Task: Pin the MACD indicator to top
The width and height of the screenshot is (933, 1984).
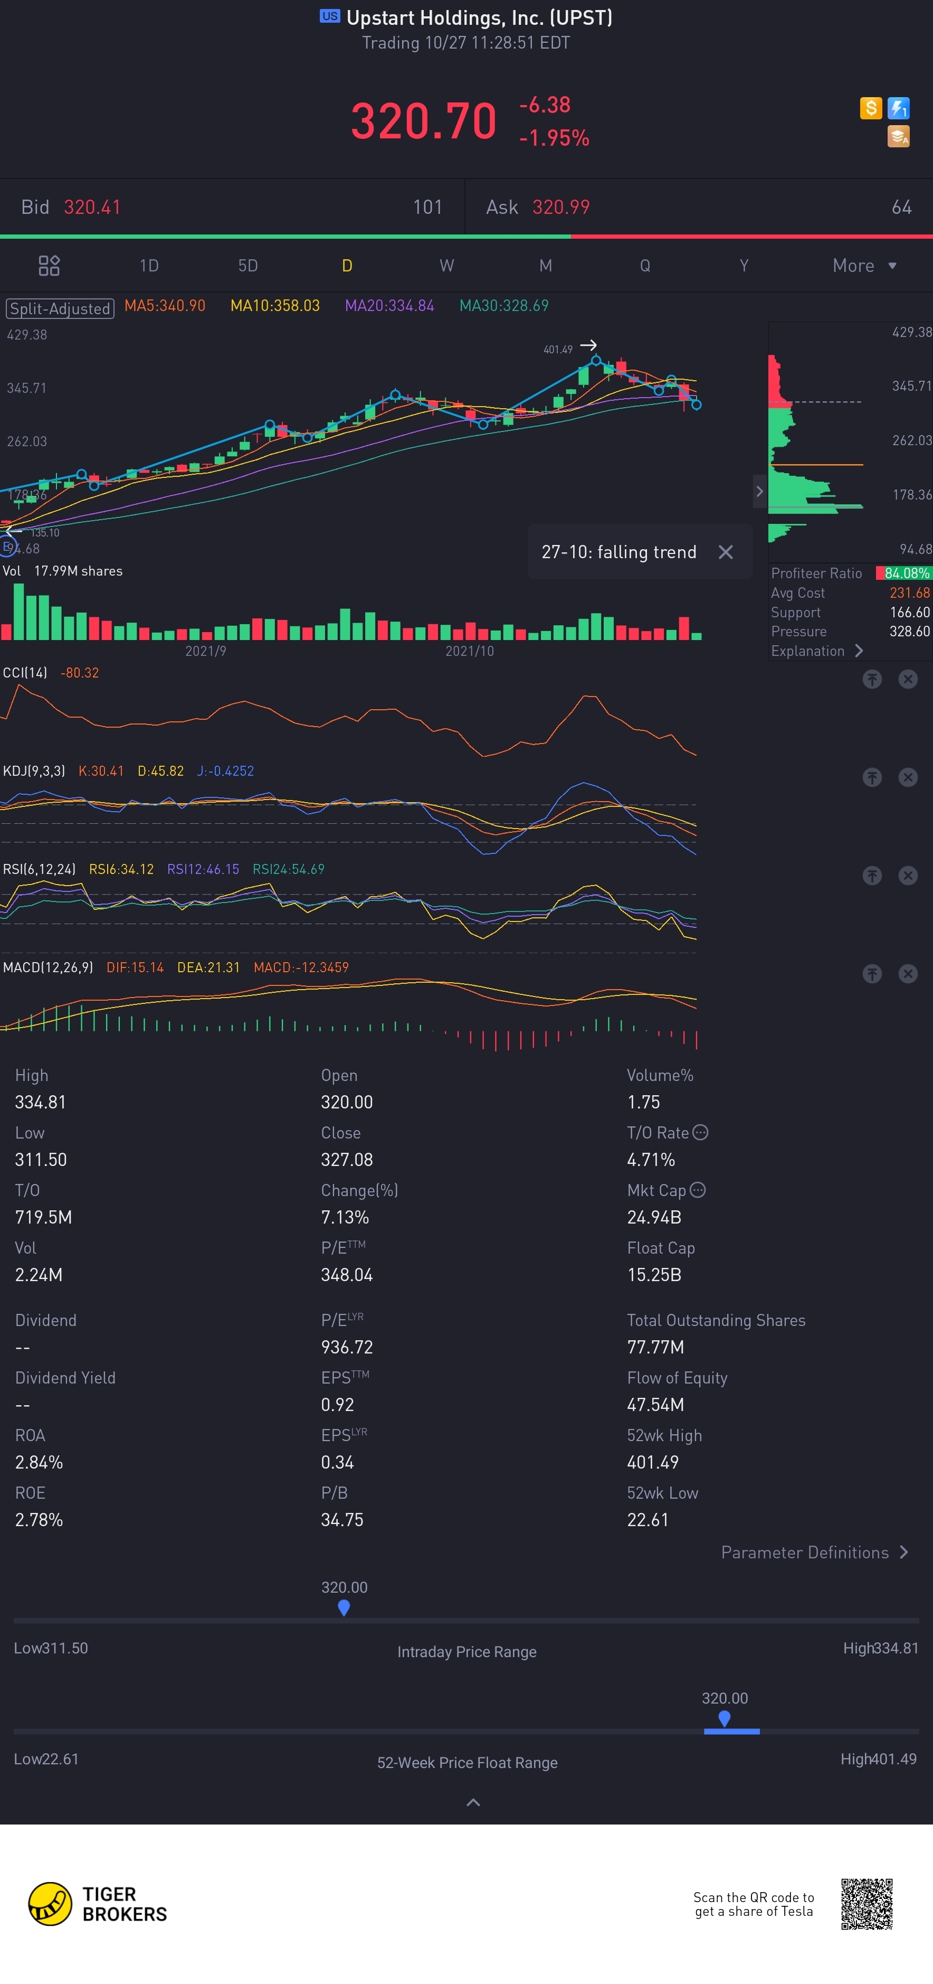Action: [871, 974]
